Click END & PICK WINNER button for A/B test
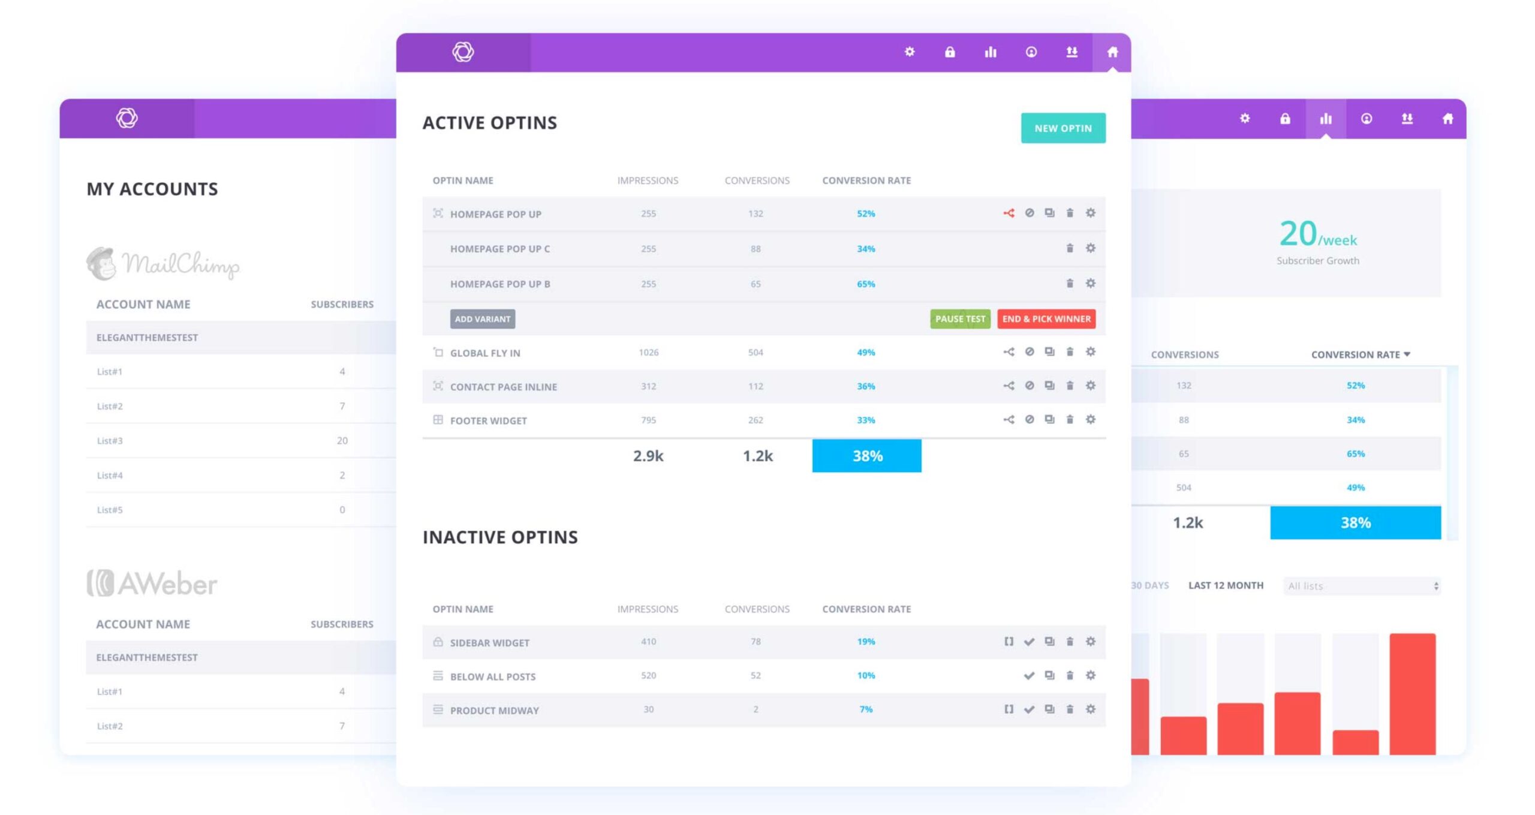 (x=1048, y=318)
